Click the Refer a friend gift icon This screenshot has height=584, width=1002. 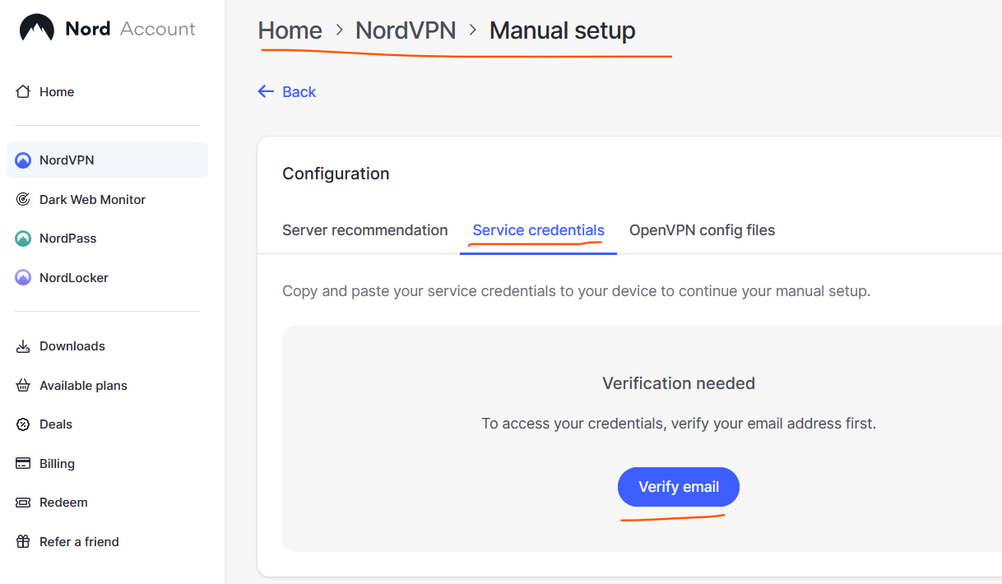pyautogui.click(x=23, y=542)
